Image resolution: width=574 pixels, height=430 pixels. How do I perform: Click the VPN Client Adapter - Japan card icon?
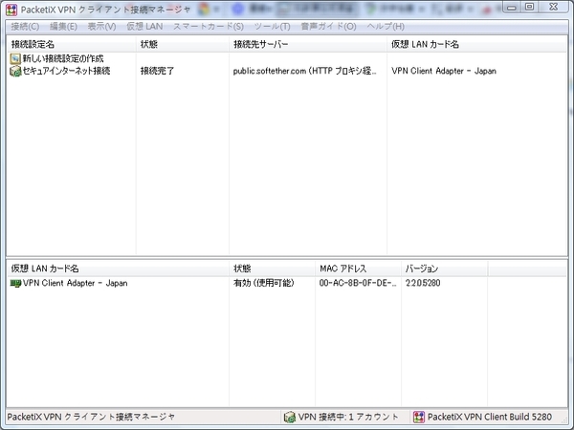[x=15, y=283]
